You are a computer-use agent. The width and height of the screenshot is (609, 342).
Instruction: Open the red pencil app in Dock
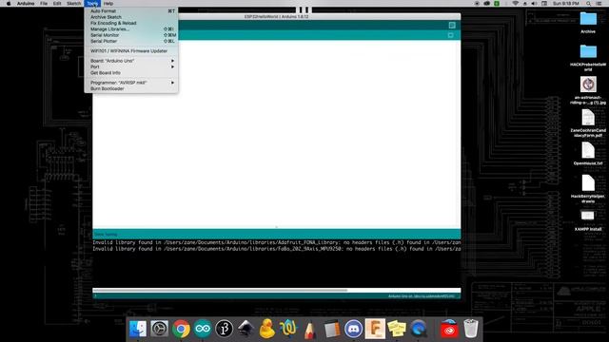pyautogui.click(x=310, y=329)
